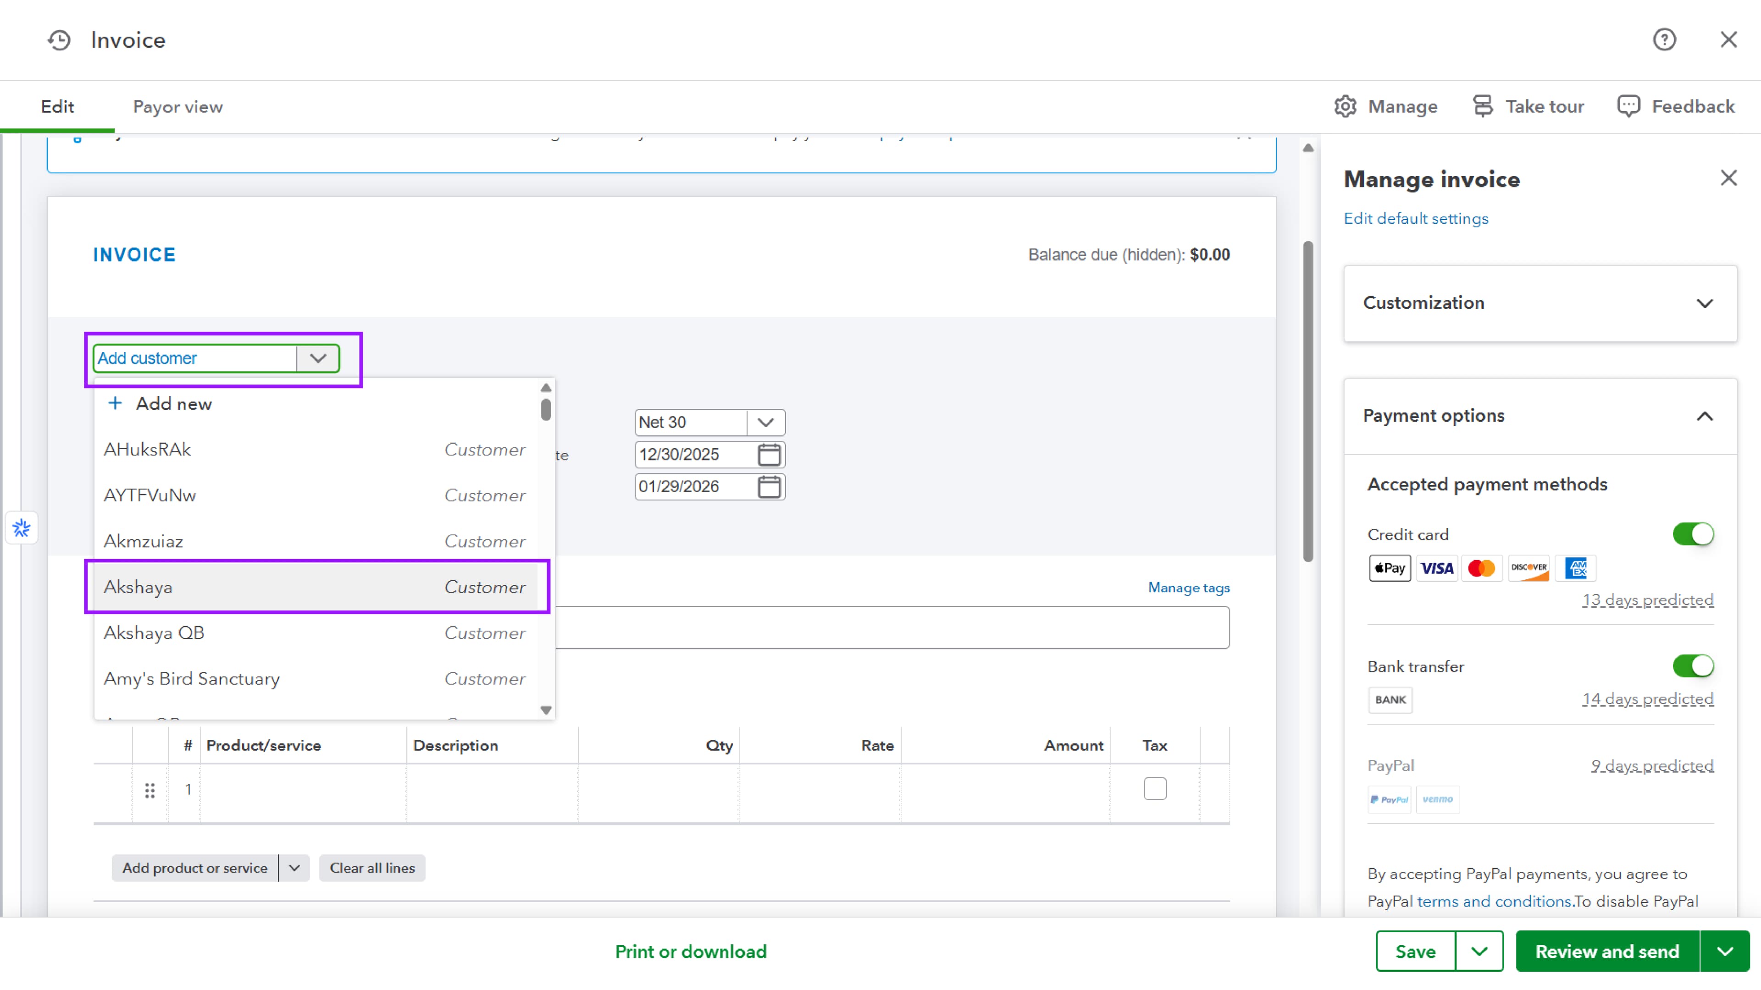
Task: Open the Net 30 terms dropdown
Action: pos(766,422)
